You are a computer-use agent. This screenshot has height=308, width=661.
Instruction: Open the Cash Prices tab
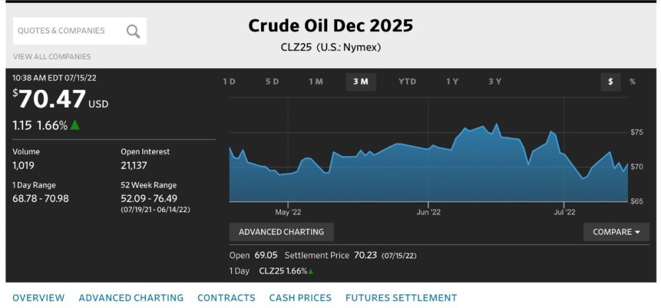(x=300, y=298)
